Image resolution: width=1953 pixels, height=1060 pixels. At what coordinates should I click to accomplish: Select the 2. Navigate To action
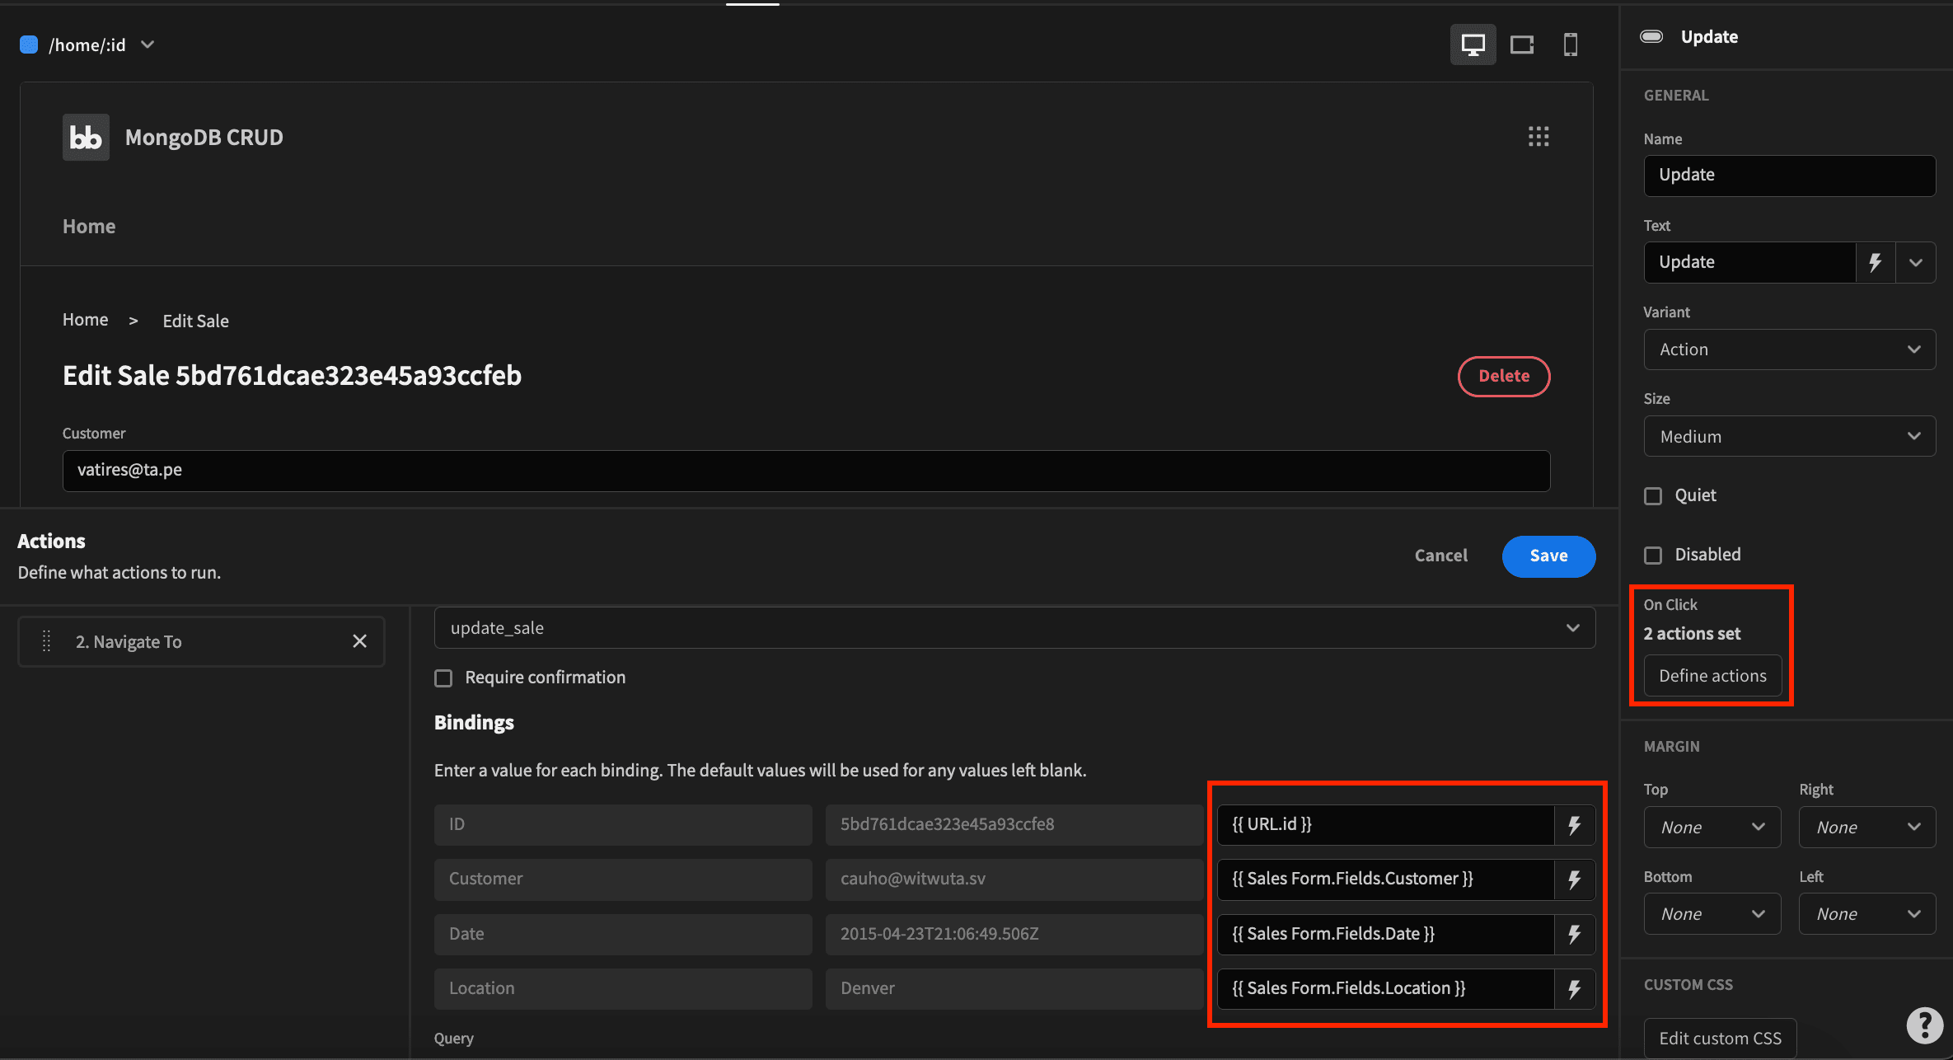(x=201, y=641)
